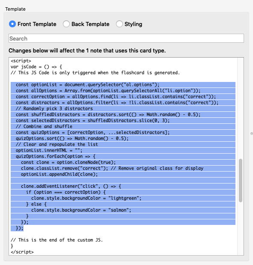The image size is (253, 265).
Task: Click the 'var jsCode = () => {' line
Action: [x=36, y=67]
